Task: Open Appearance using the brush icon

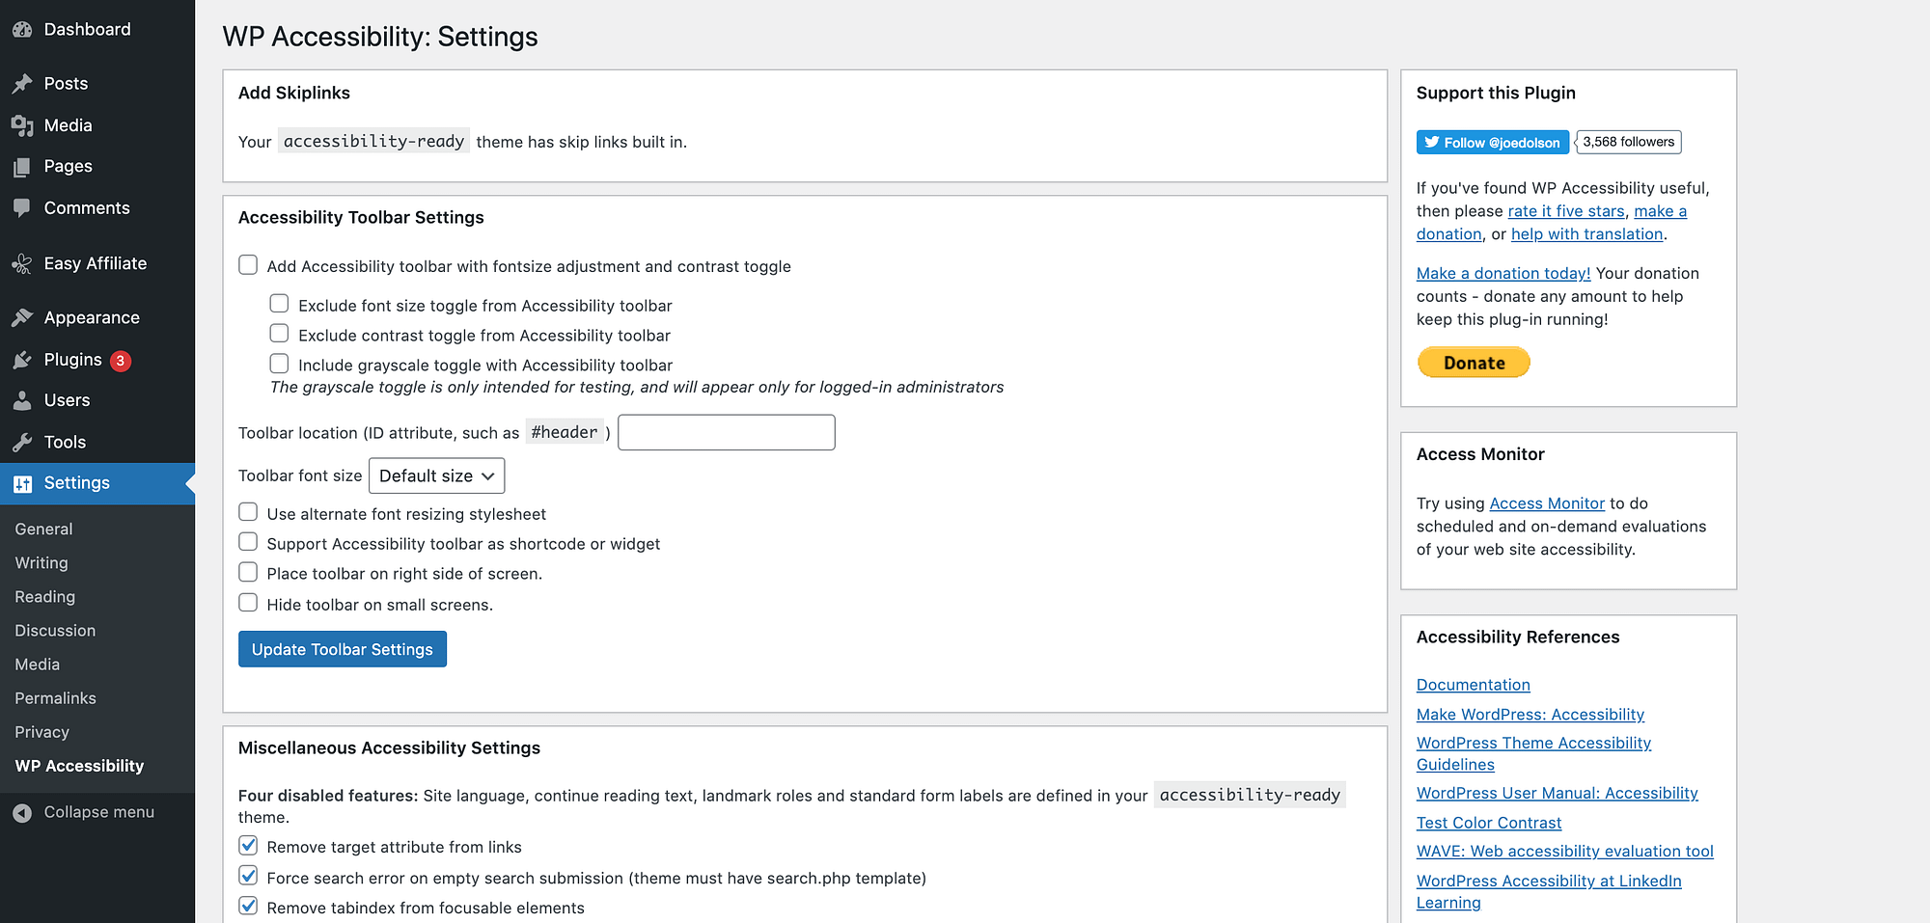Action: pos(21,317)
